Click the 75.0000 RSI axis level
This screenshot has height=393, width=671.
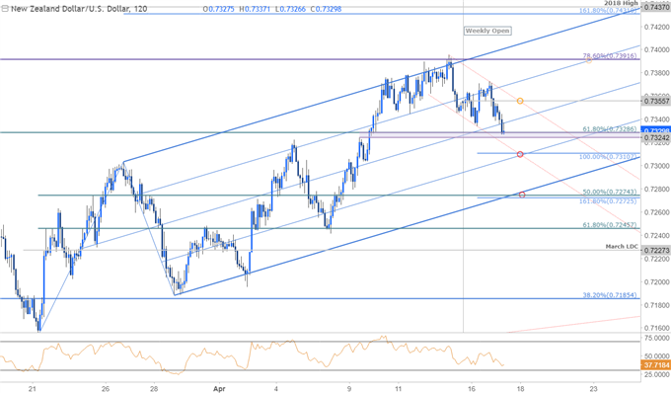coord(656,338)
